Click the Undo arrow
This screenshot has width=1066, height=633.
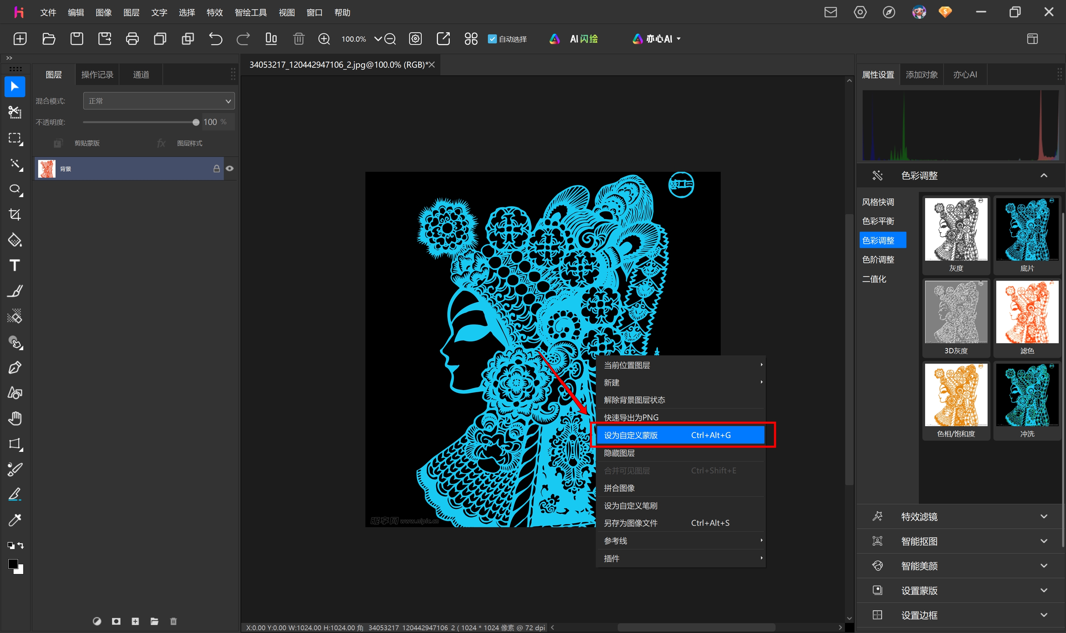(x=215, y=39)
